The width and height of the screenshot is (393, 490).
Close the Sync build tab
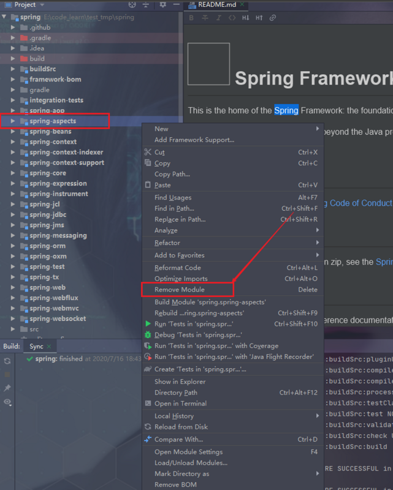pyautogui.click(x=49, y=346)
